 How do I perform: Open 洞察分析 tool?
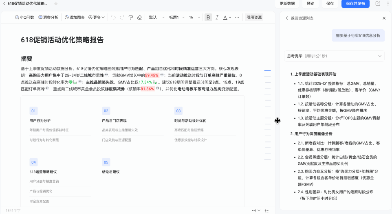48,17
